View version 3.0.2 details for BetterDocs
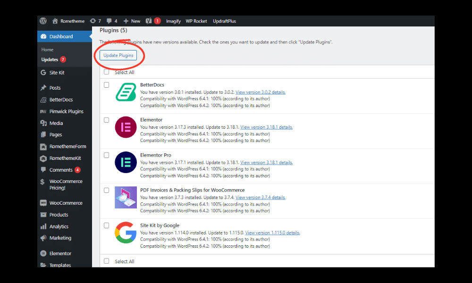 [261, 92]
